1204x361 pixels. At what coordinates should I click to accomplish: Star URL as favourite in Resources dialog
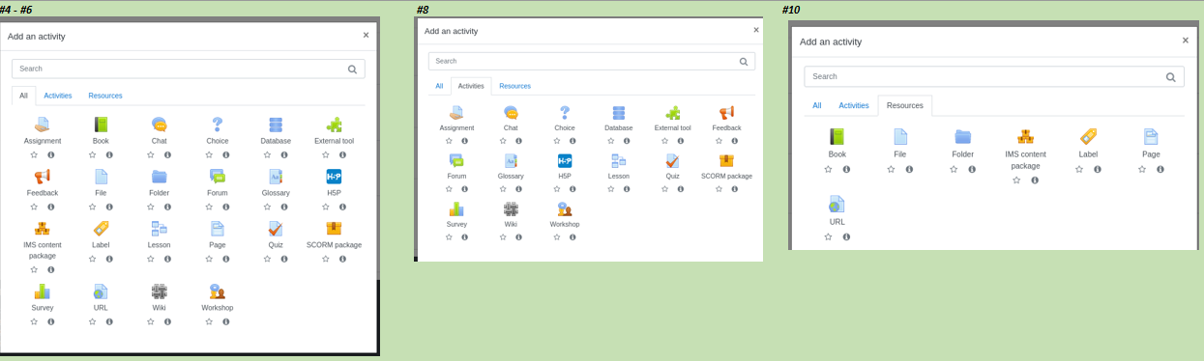[x=828, y=236]
